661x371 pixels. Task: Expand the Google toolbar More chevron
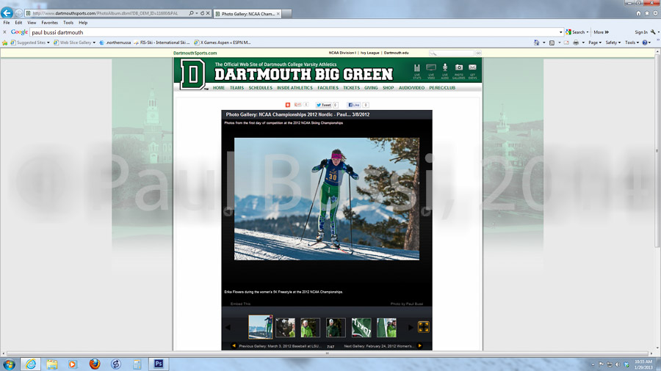(x=607, y=32)
